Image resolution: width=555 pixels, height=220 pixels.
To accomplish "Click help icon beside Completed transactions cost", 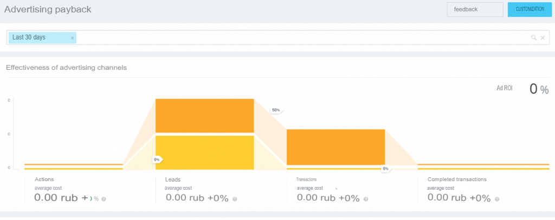I will click(x=496, y=199).
